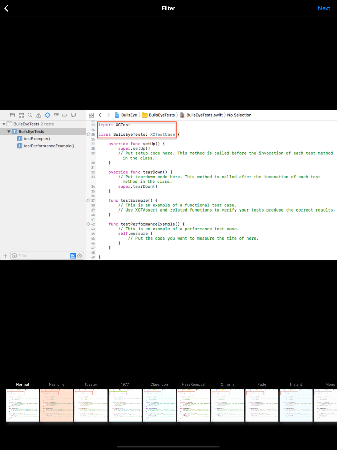Click the editor back chevron
Image resolution: width=337 pixels, height=450 pixels.
click(x=100, y=115)
